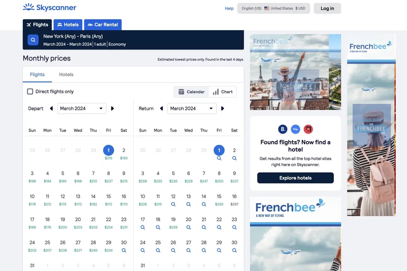The image size is (407, 271).
Task: Open the Flights main tab
Action: [x=37, y=24]
